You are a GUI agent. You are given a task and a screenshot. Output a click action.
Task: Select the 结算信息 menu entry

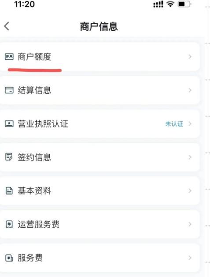coord(99,90)
